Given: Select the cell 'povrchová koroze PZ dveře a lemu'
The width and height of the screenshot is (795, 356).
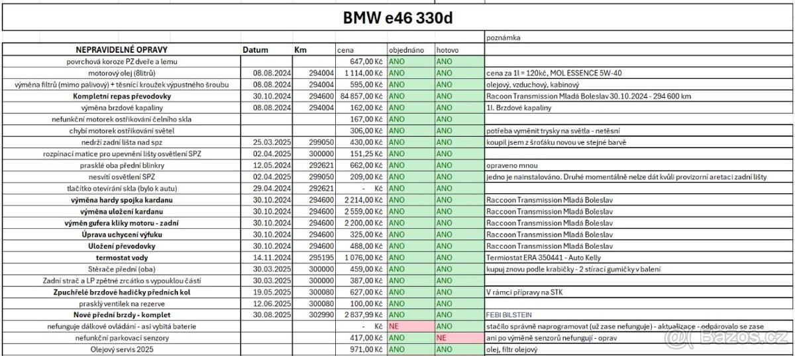Looking at the screenshot, I should tap(121, 62).
